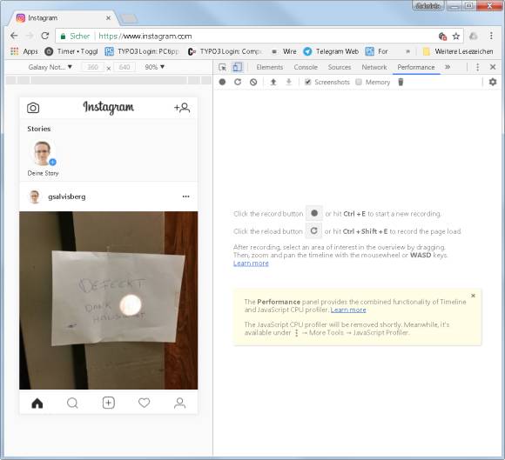Image resolution: width=505 pixels, height=460 pixels.
Task: Open the Timer Toggl bookmark
Action: pyautogui.click(x=71, y=51)
